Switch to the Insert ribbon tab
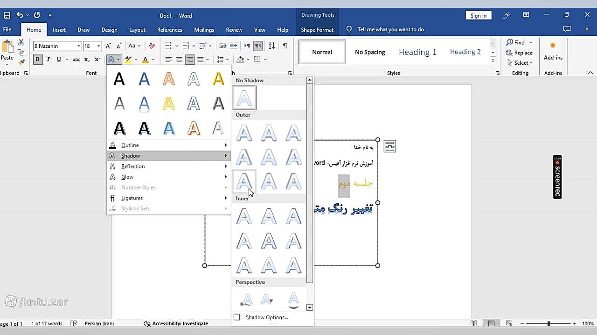The height and width of the screenshot is (335, 597). 59,29
